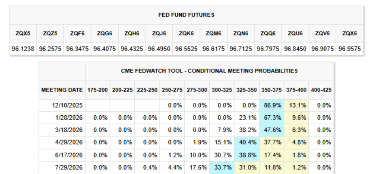Select the 96.9575 price under ZQX6

click(x=349, y=48)
